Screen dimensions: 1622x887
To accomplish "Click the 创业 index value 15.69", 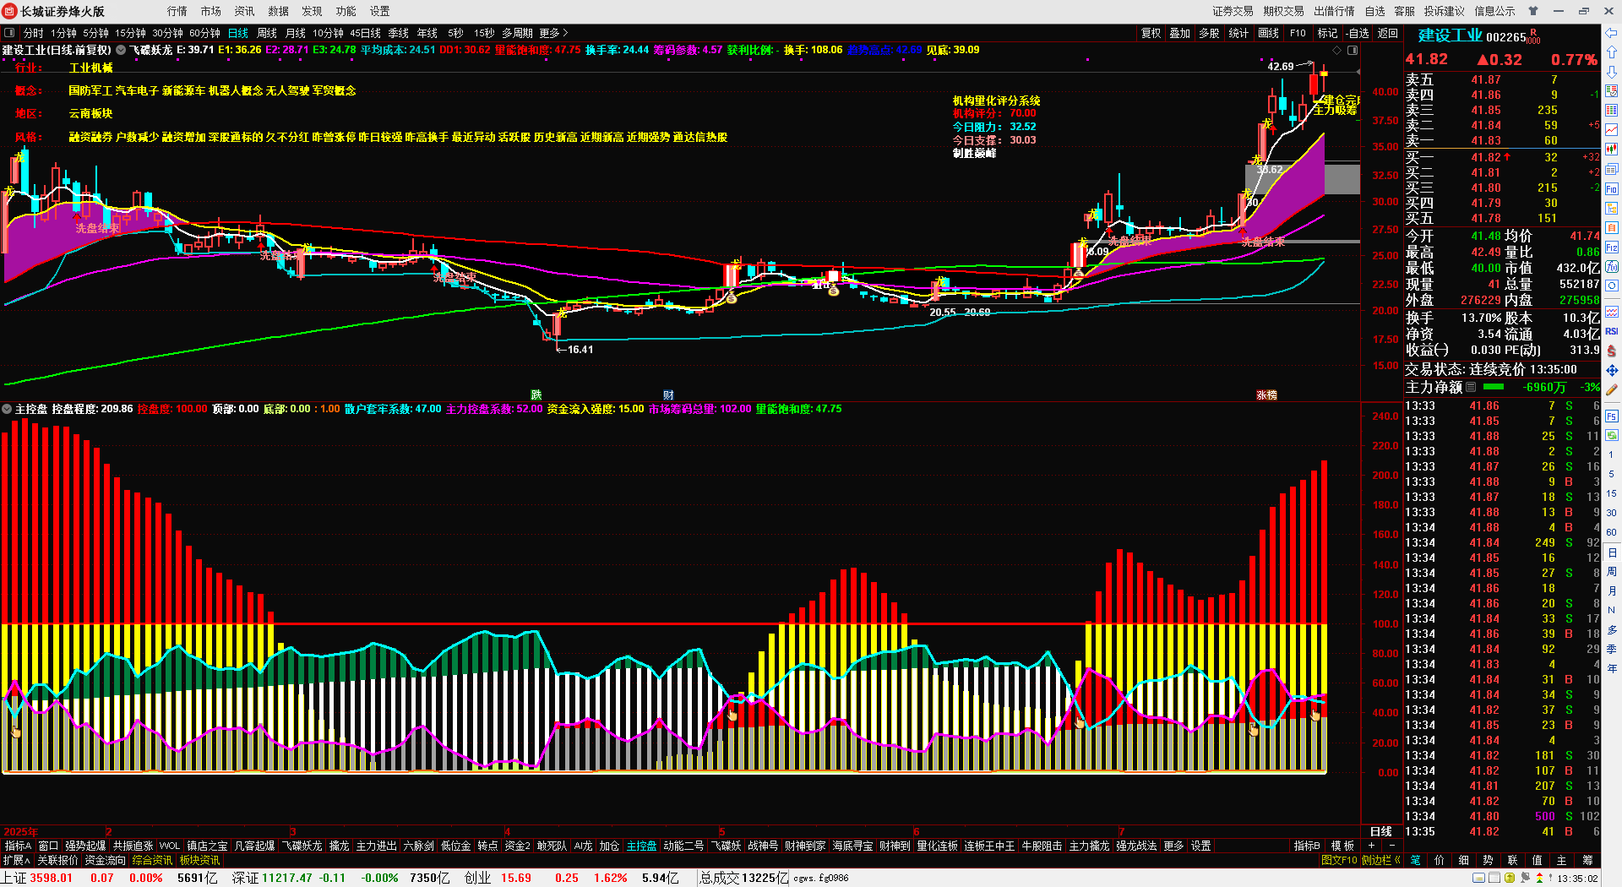I will [516, 878].
